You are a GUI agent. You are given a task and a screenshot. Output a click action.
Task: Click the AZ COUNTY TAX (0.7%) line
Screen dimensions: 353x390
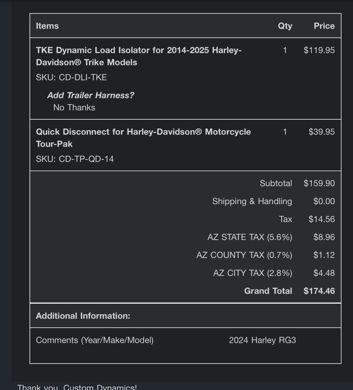click(244, 255)
